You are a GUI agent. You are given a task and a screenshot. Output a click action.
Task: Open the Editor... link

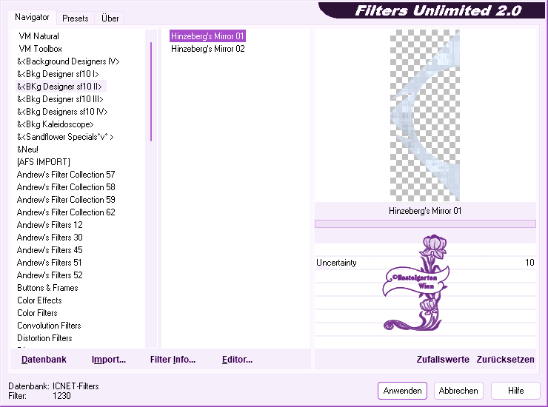pyautogui.click(x=237, y=360)
